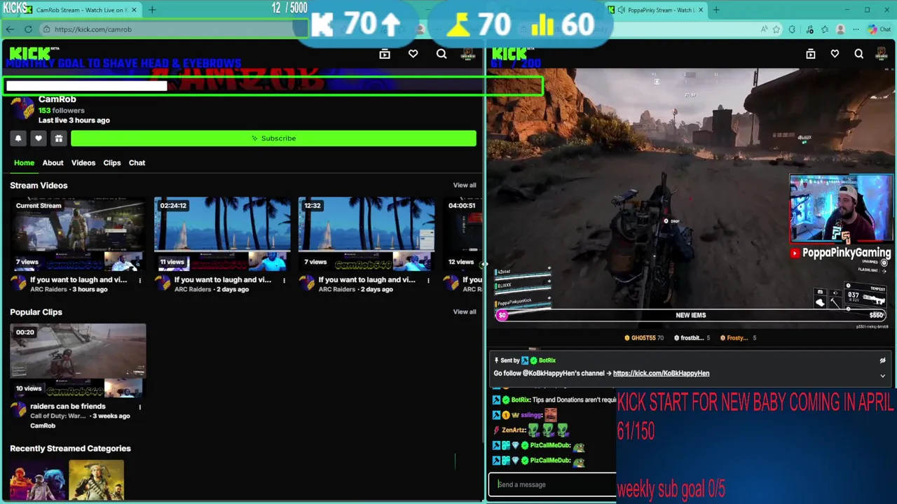
Task: Click the notification bell on CamRob's channel
Action: tap(18, 139)
